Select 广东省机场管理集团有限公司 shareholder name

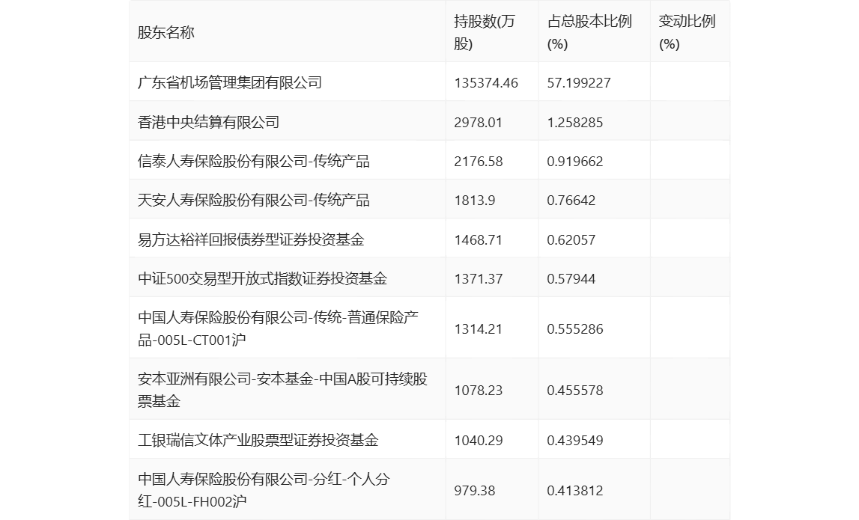(230, 82)
